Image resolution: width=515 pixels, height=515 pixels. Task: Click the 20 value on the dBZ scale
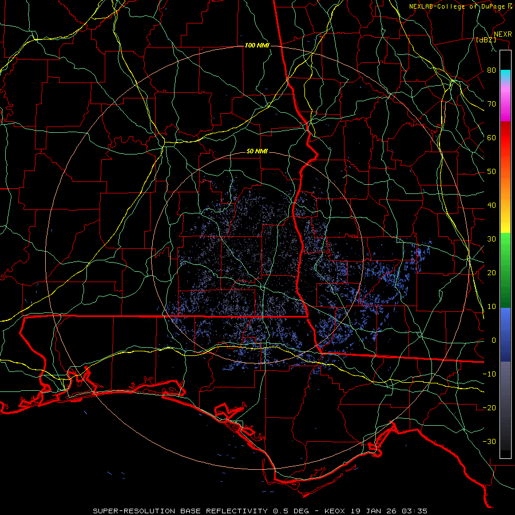tap(492, 273)
